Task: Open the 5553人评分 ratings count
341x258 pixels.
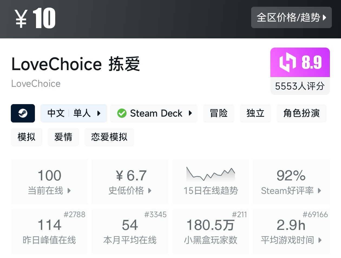Action: pyautogui.click(x=300, y=86)
